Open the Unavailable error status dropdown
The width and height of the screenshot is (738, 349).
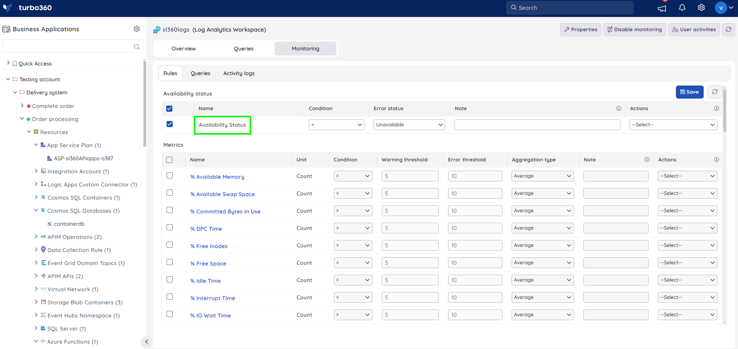pos(409,125)
